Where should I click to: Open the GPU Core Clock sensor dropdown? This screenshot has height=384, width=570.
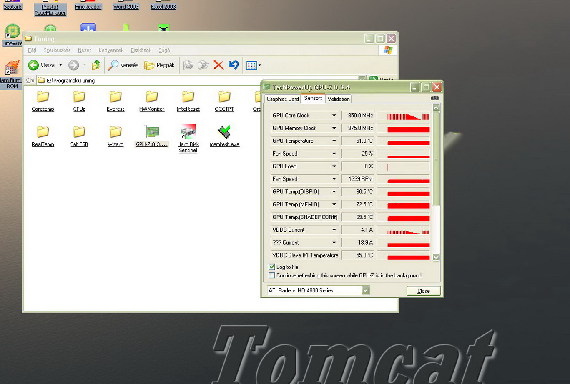334,116
